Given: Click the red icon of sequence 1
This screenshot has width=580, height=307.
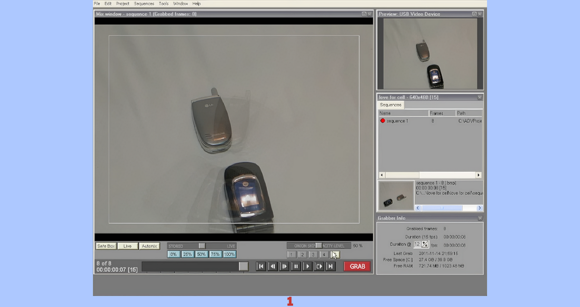Looking at the screenshot, I should point(383,121).
